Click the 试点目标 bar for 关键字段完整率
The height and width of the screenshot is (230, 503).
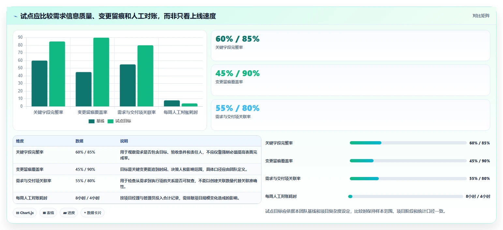click(57, 74)
